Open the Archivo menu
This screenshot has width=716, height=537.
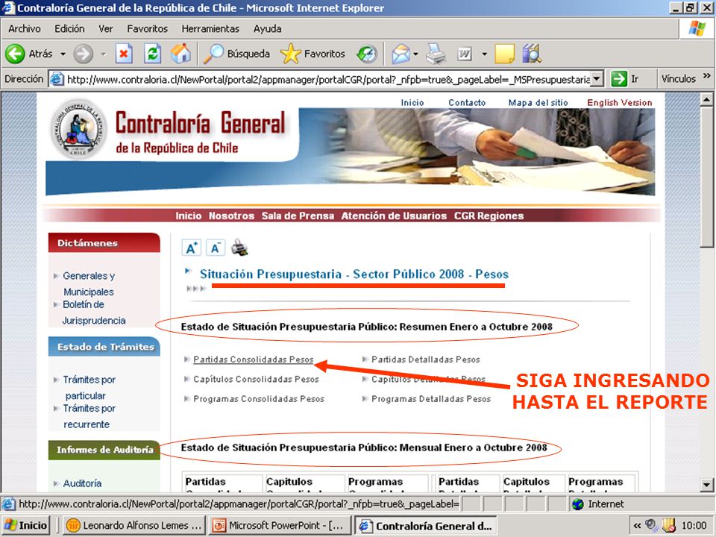[24, 29]
